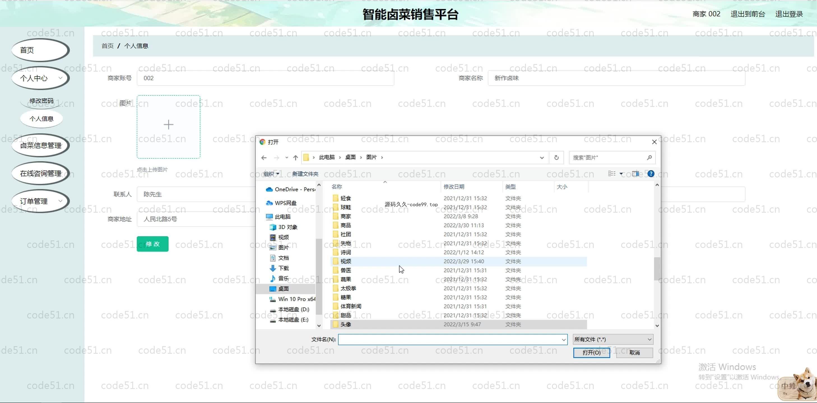The width and height of the screenshot is (817, 403).
Task: Select the 轻食 folder in the file list
Action: tap(459, 198)
